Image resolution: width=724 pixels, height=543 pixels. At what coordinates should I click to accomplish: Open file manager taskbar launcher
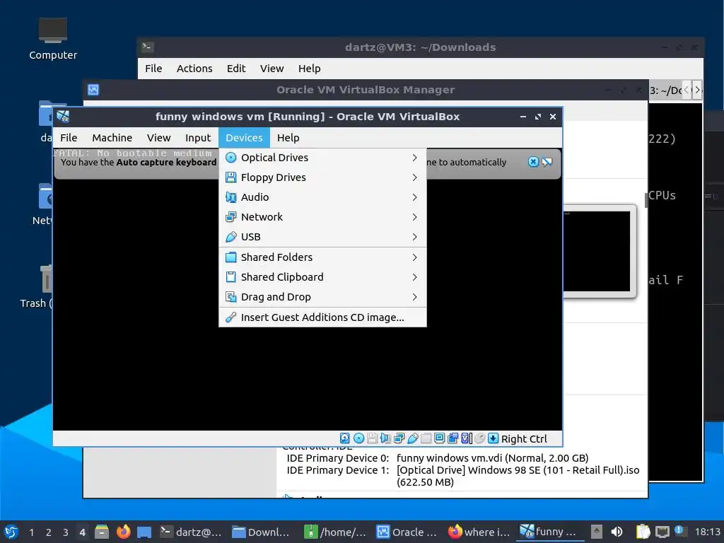(x=102, y=532)
